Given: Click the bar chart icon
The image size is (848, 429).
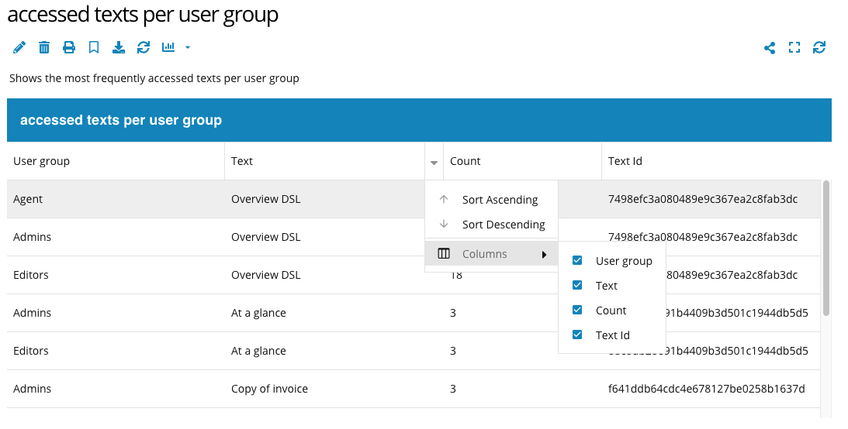Looking at the screenshot, I should pyautogui.click(x=168, y=47).
